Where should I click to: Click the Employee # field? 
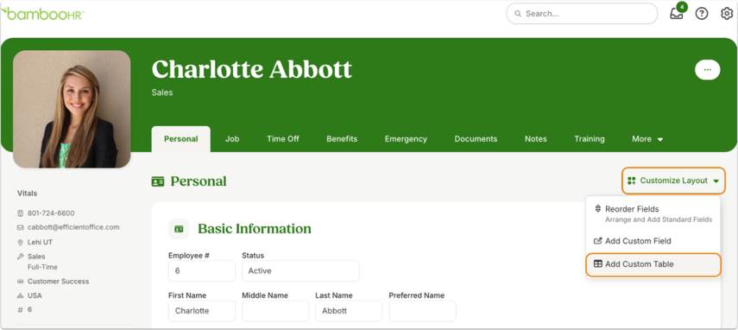pyautogui.click(x=201, y=271)
